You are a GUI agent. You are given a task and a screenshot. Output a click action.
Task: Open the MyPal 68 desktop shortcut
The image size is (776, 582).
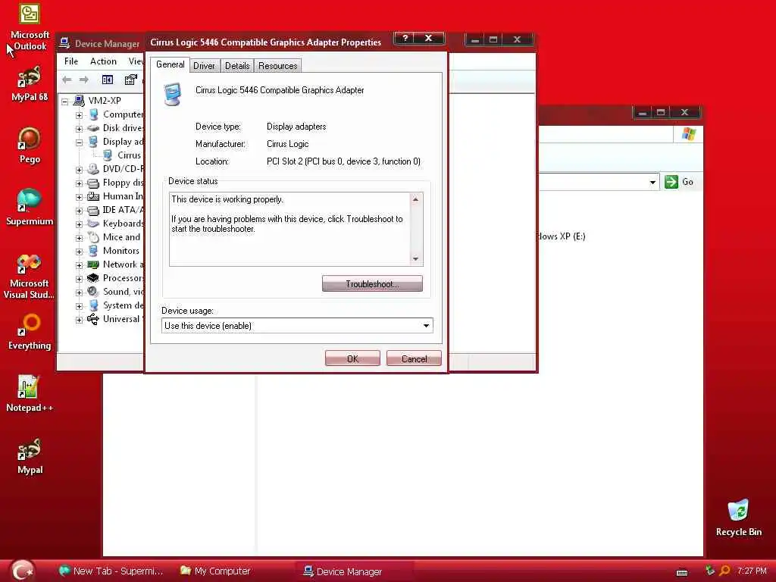30,83
